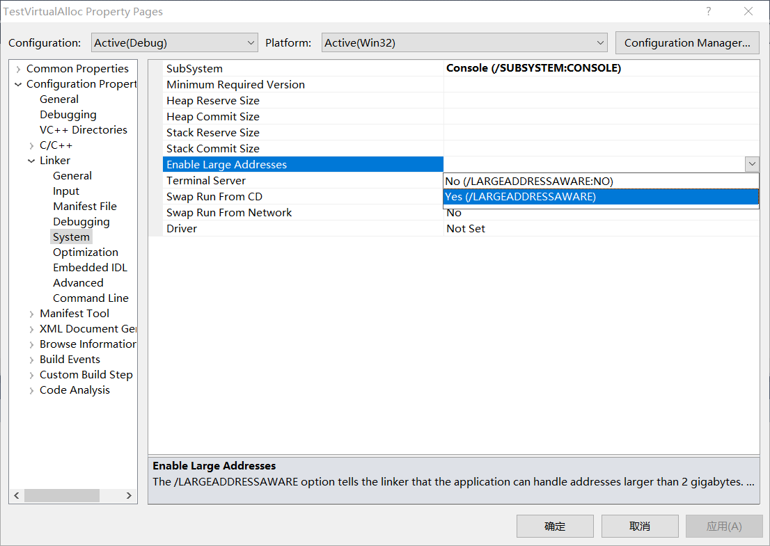
Task: Click the Configuration Manager button
Action: 686,42
